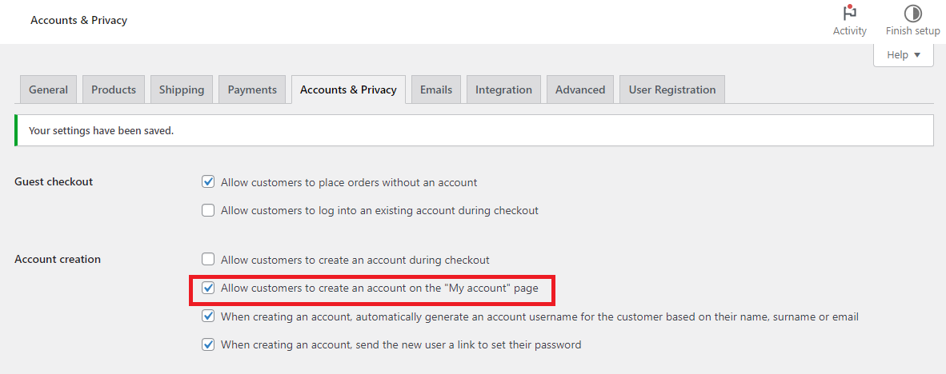Toggle send new user password link option
Screen dimensions: 946x374
coord(208,345)
